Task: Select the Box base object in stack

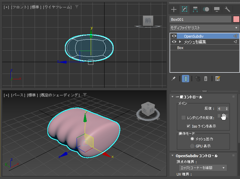Action: coord(204,48)
